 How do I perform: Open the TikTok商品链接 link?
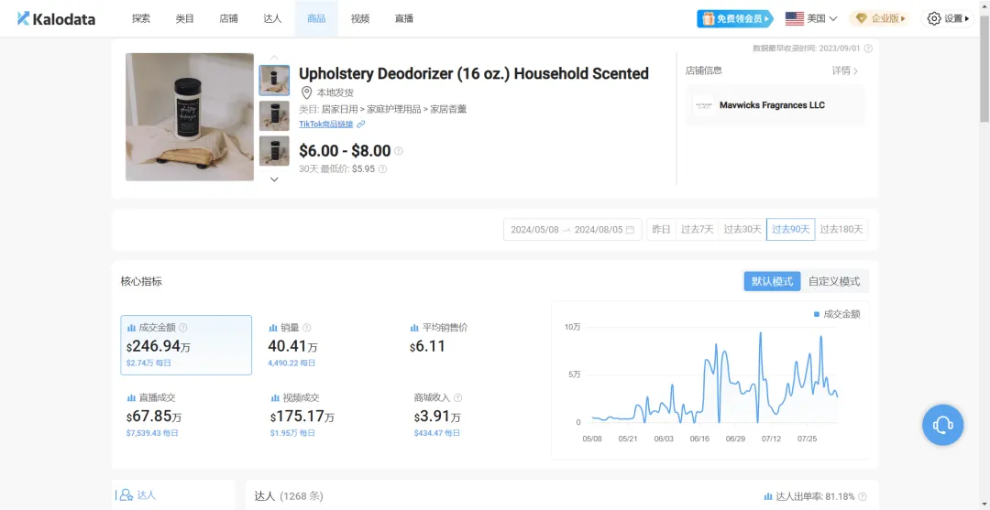[326, 125]
